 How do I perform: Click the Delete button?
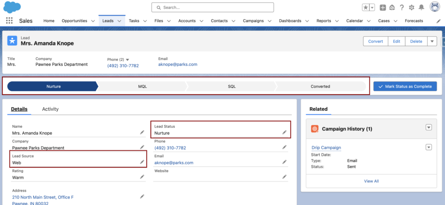point(416,41)
